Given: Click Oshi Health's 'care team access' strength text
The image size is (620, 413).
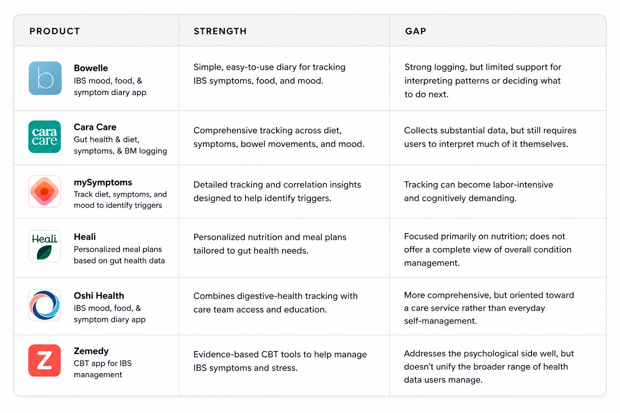Looking at the screenshot, I should [x=276, y=302].
